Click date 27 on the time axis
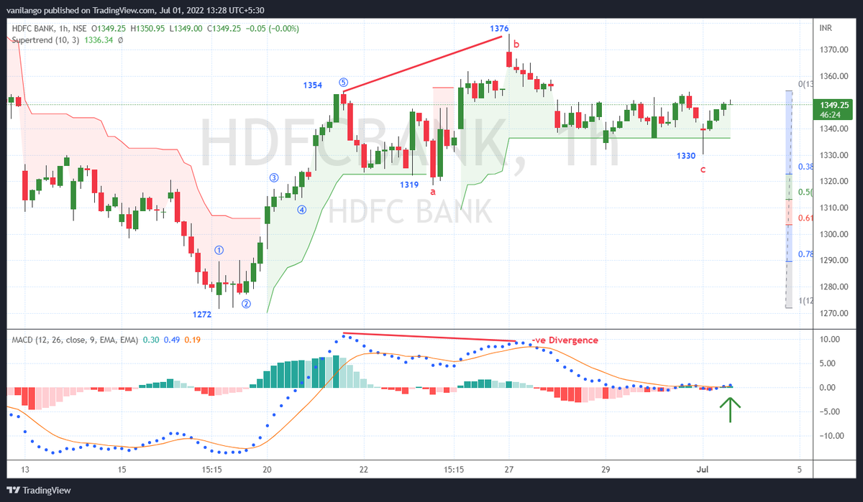 pos(509,470)
